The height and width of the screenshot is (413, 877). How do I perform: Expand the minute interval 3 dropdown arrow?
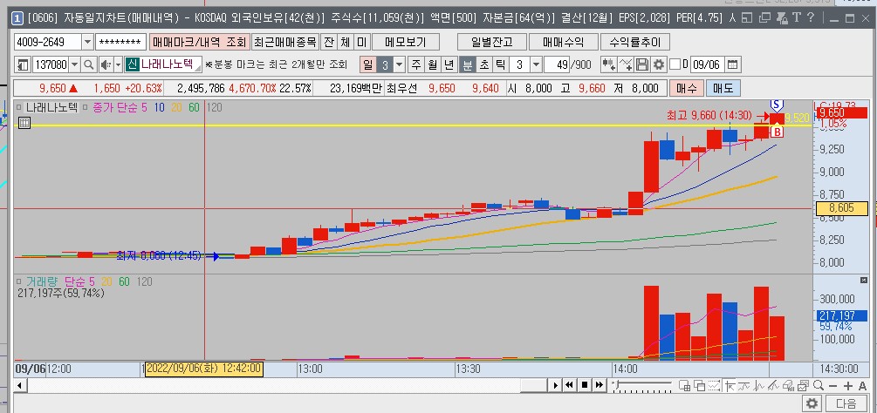pos(536,64)
